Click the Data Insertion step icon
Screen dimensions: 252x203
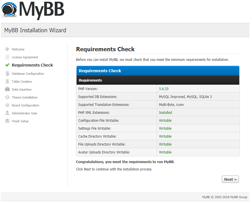click(7, 89)
